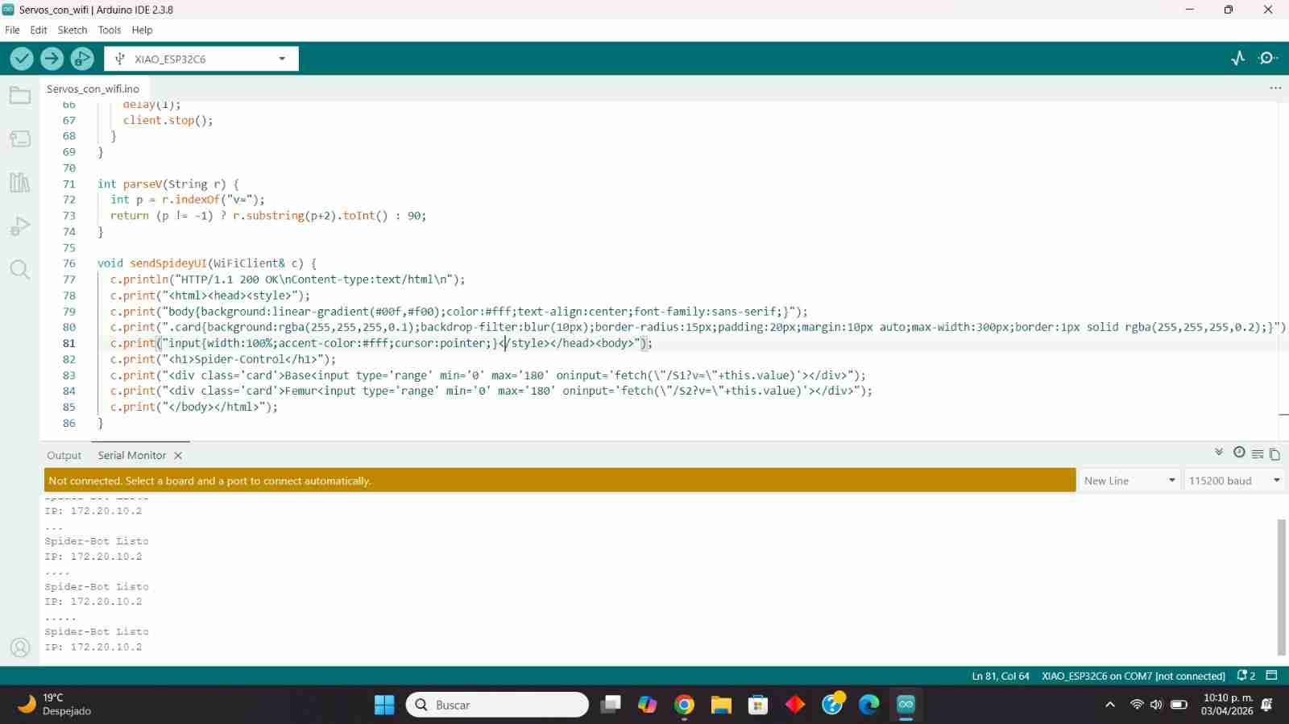Click the code line printing closing body and html tags
Screen dimensions: 1289x724
194,407
